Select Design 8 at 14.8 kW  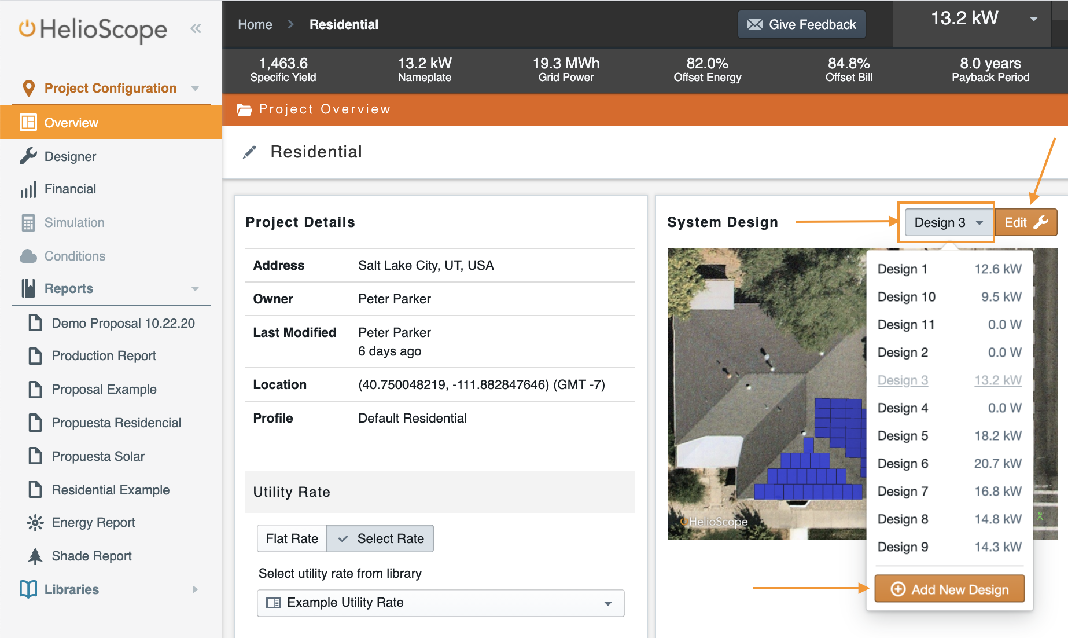pos(949,519)
